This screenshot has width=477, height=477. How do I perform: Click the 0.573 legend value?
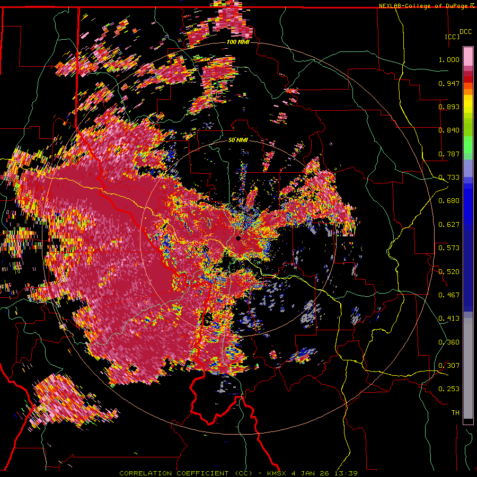[449, 248]
